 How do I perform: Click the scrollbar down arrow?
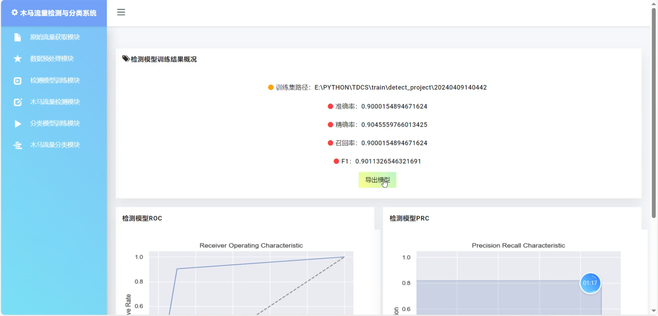point(654,311)
